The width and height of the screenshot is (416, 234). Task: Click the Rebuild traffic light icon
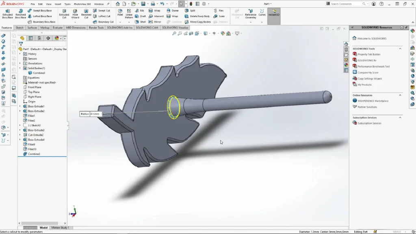pos(191,4)
